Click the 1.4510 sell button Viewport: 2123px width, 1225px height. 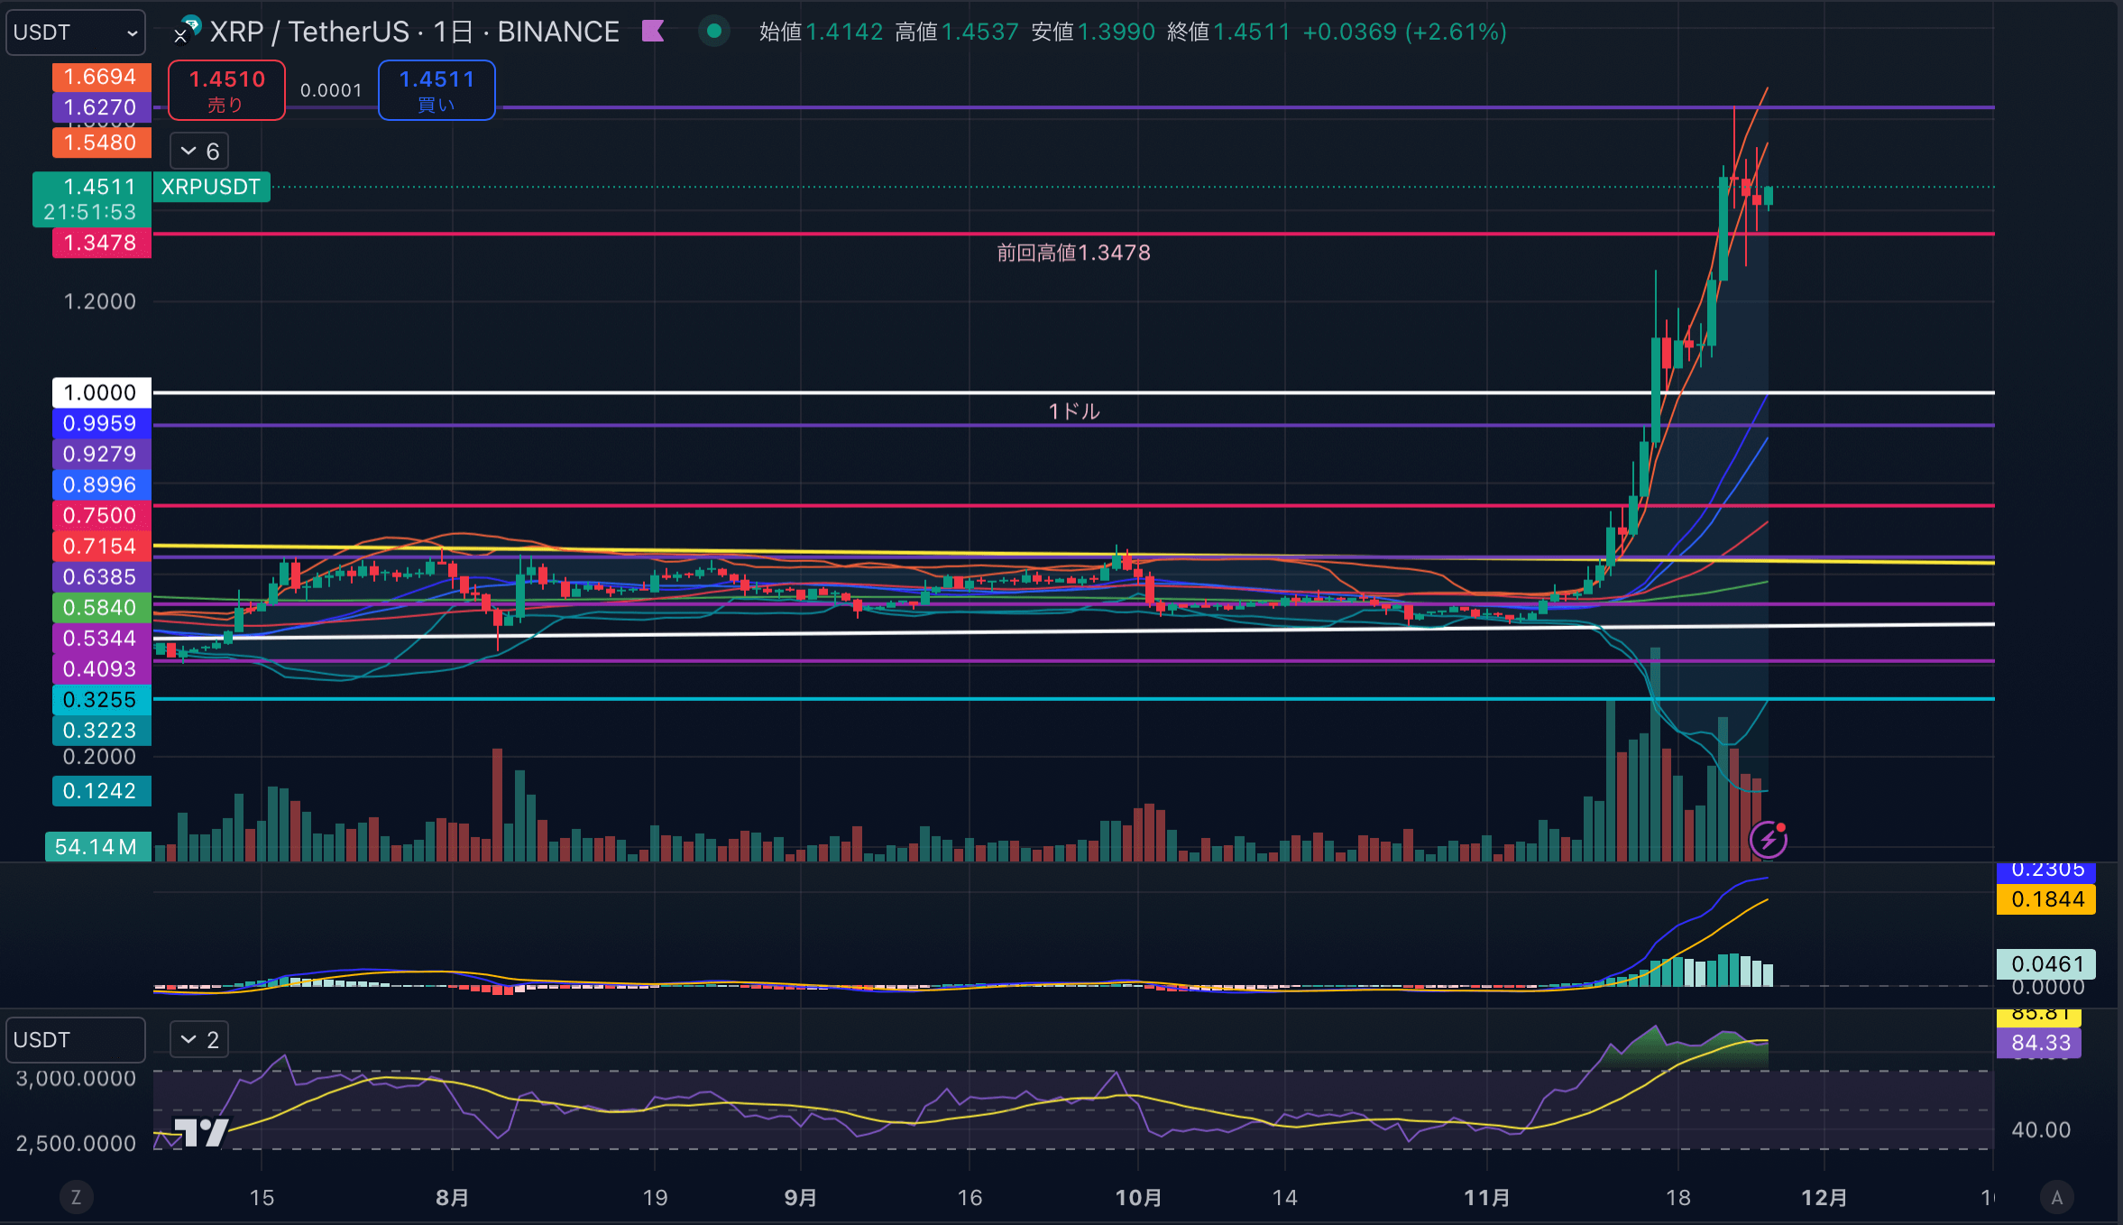coord(226,90)
